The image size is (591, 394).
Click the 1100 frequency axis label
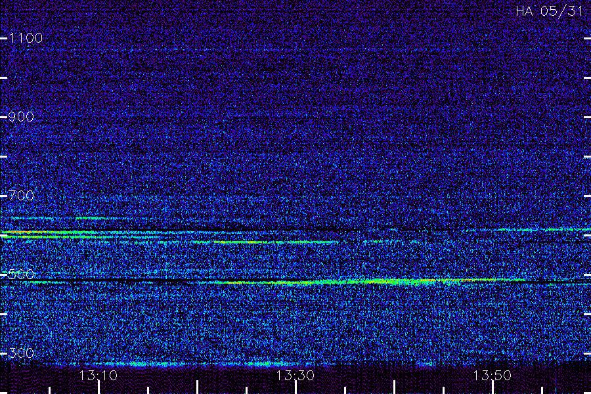26,38
